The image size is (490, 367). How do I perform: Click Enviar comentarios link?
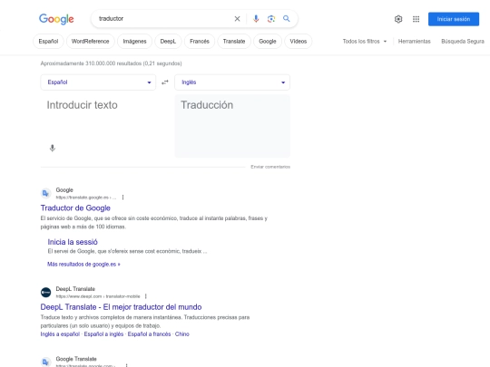[x=270, y=167]
